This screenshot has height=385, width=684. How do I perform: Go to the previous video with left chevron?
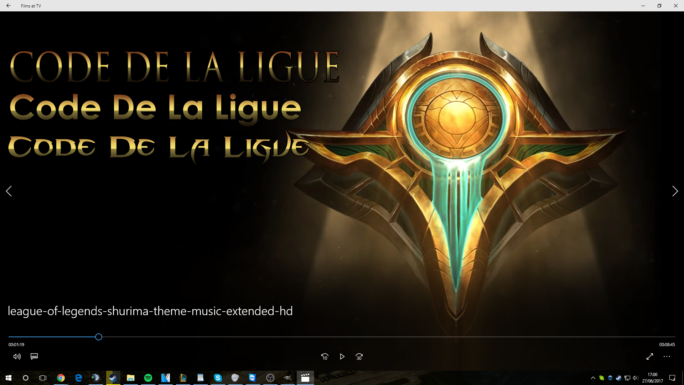pyautogui.click(x=9, y=191)
